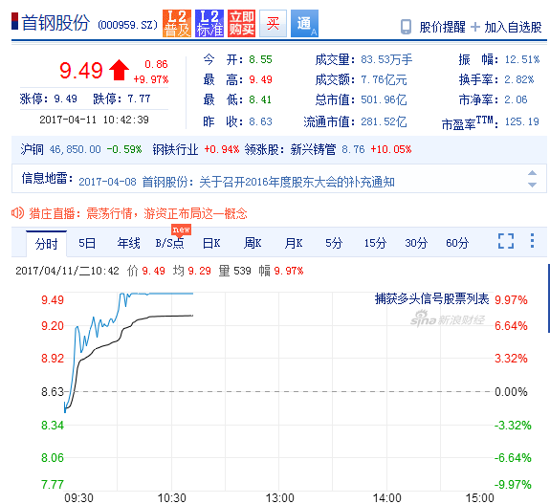Image resolution: width=550 pixels, height=504 pixels.
Task: Click the stock code (000959.SZ)
Action: (127, 25)
